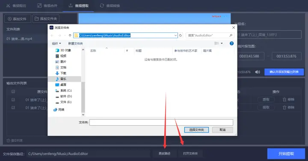Click the segment name MP3 field
Image resolution: width=308 pixels, height=161 pixels.
[x=269, y=34]
